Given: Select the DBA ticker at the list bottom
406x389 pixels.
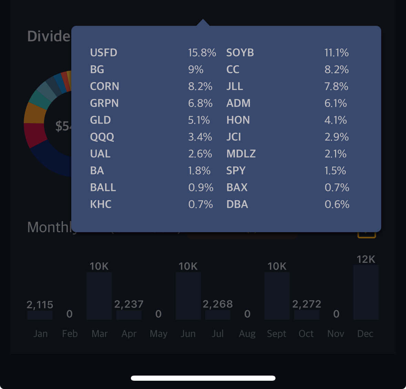Looking at the screenshot, I should pyautogui.click(x=237, y=204).
